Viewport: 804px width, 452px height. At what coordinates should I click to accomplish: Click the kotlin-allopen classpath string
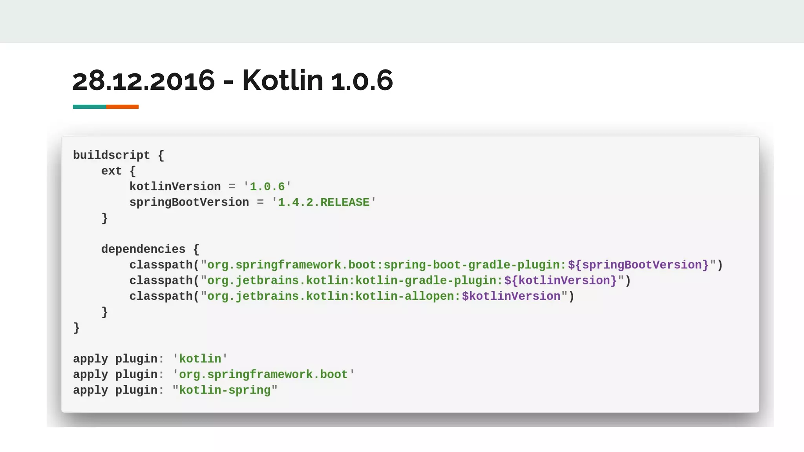[384, 297]
